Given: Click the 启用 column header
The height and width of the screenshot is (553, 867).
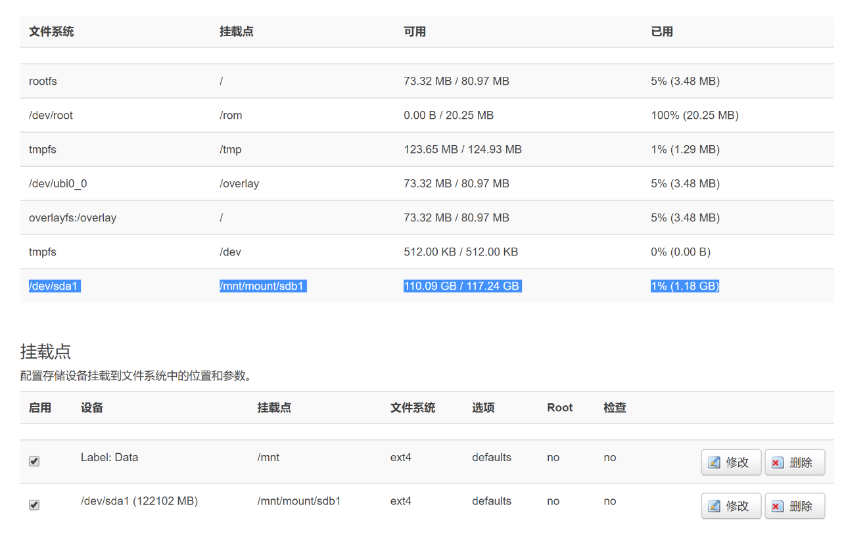Looking at the screenshot, I should click(40, 408).
